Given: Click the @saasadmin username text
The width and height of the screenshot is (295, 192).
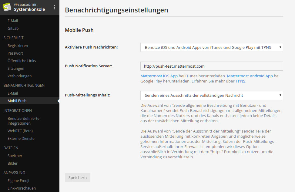Looking at the screenshot, I should pyautogui.click(x=26, y=4).
